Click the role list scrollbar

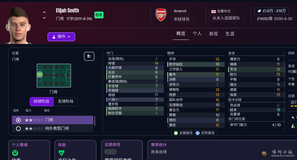[x=94, y=121]
